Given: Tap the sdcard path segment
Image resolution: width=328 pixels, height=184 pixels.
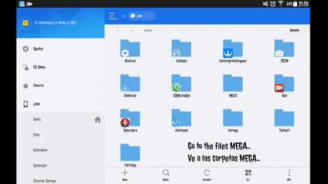Looking at the screenshot, I should tap(148, 31).
